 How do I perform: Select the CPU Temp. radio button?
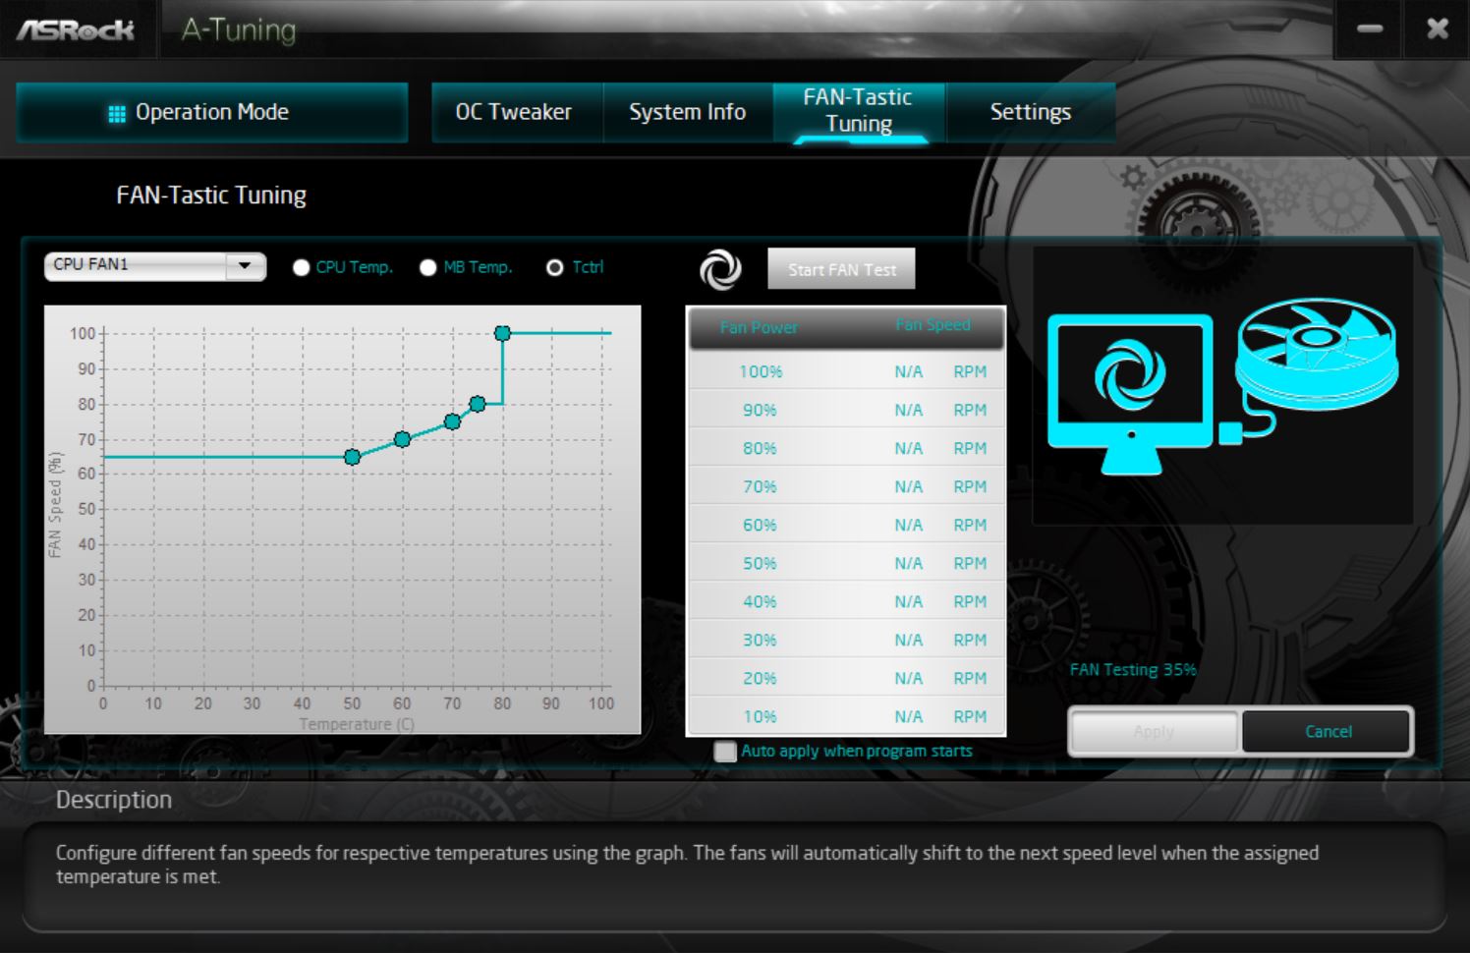click(301, 267)
